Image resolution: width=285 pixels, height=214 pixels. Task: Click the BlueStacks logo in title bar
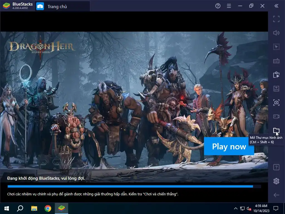pos(6,6)
